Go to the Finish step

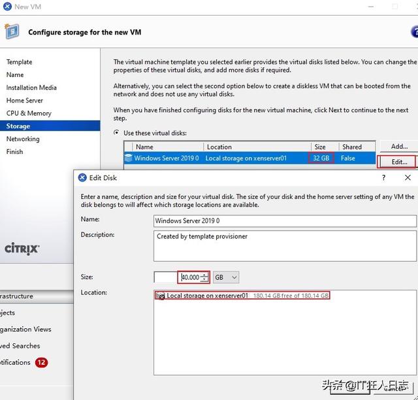[14, 151]
